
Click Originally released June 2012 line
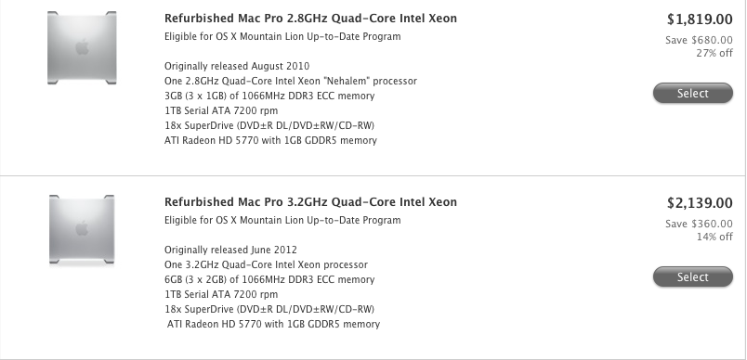coord(230,250)
